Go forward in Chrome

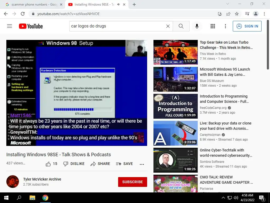click(x=14, y=14)
